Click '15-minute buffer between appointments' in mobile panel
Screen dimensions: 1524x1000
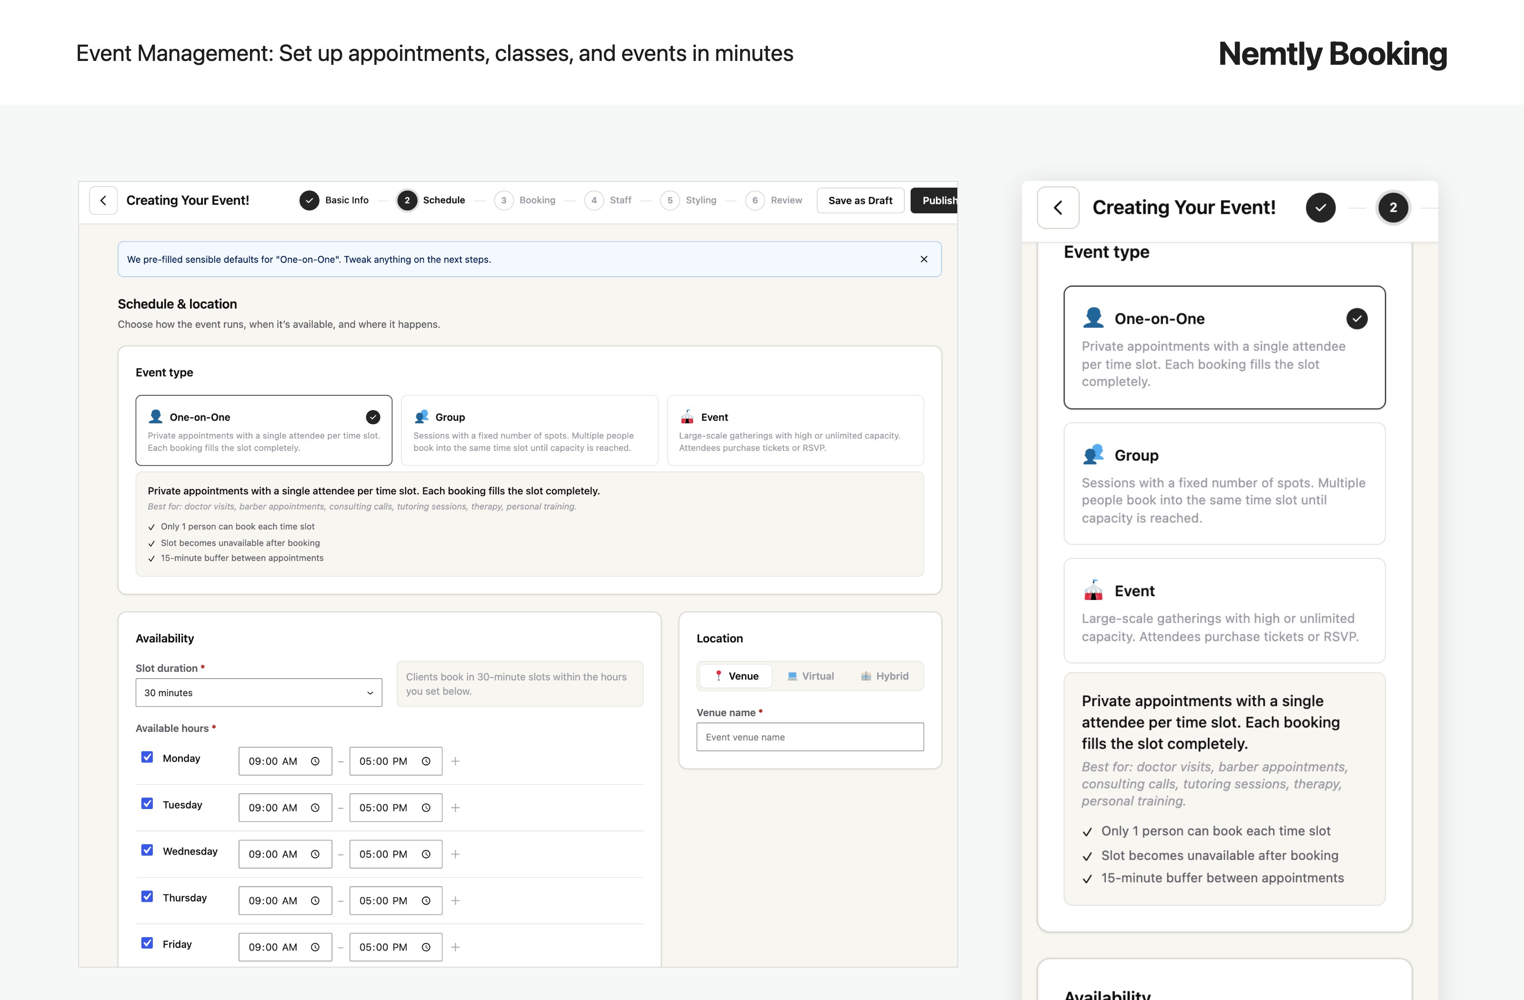click(1223, 878)
